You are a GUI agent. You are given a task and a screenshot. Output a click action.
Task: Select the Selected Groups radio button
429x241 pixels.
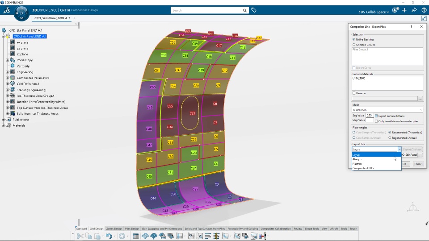354,45
